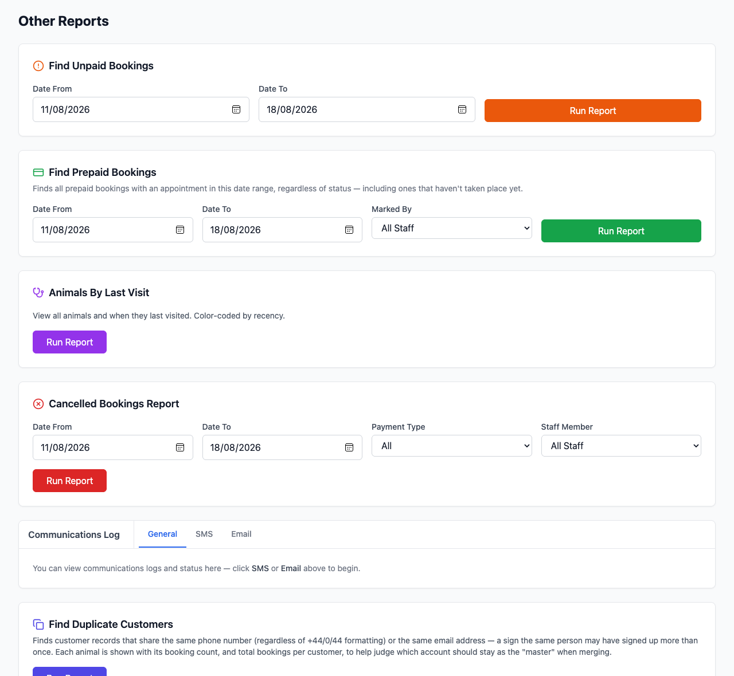Click the Find Duplicate Customers heading
The image size is (734, 676).
click(111, 624)
